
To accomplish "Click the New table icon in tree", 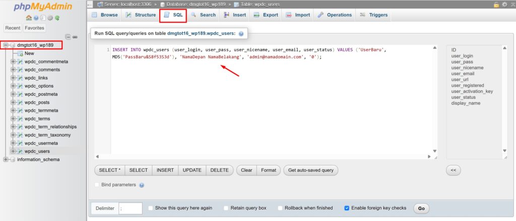I will pos(20,53).
